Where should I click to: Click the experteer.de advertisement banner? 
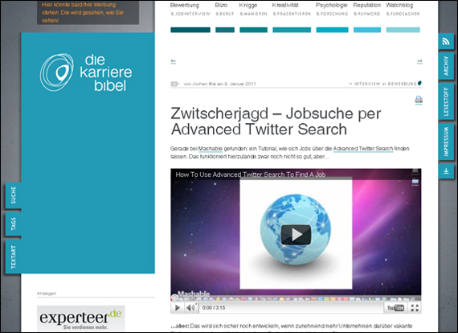click(81, 318)
